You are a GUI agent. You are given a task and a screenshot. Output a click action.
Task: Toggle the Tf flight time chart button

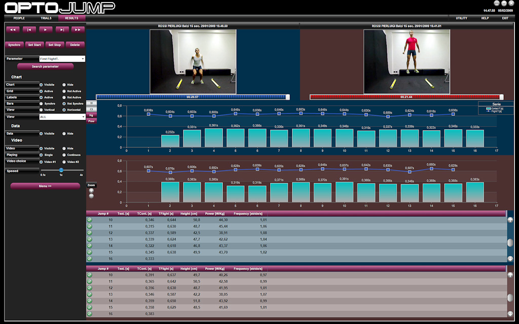point(91,103)
